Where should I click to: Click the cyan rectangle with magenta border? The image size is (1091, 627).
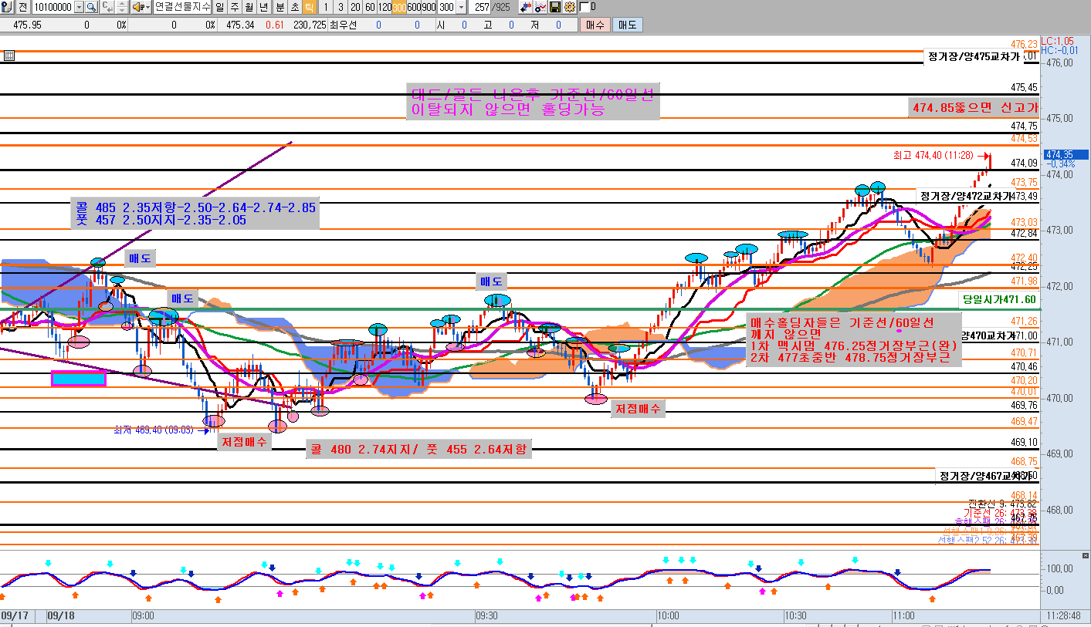click(78, 378)
